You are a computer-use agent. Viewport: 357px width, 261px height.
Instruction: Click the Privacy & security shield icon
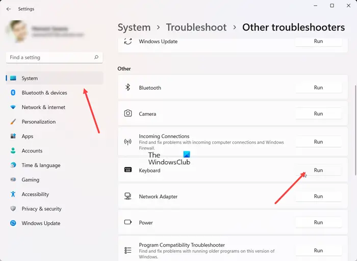[13, 208]
